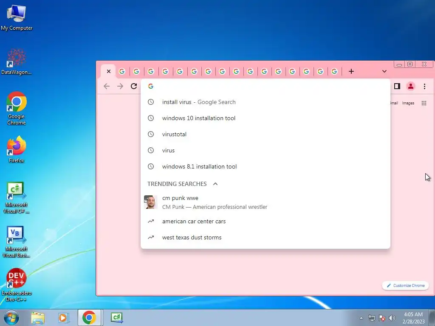435x326 pixels.
Task: Select the Google Chrome desktop shortcut
Action: click(x=17, y=108)
